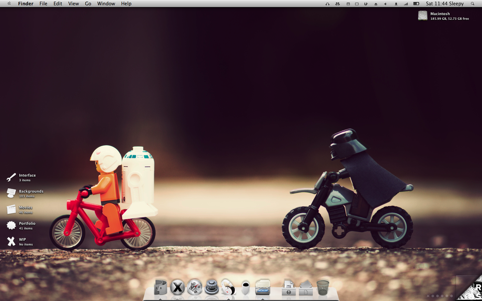Click the white EVE robot dock icon
The width and height of the screenshot is (482, 301).
coord(245,288)
